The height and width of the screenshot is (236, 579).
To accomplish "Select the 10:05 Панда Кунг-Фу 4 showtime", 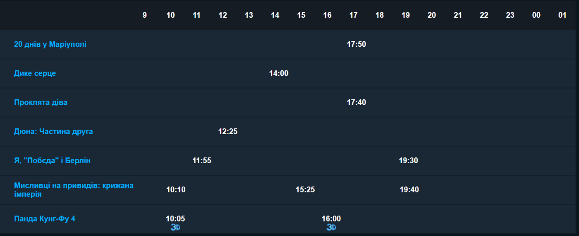I will click(175, 219).
